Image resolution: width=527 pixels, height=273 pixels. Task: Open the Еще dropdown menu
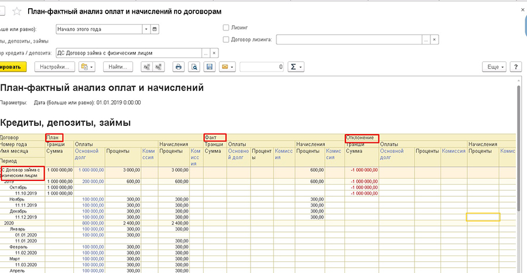[495, 67]
